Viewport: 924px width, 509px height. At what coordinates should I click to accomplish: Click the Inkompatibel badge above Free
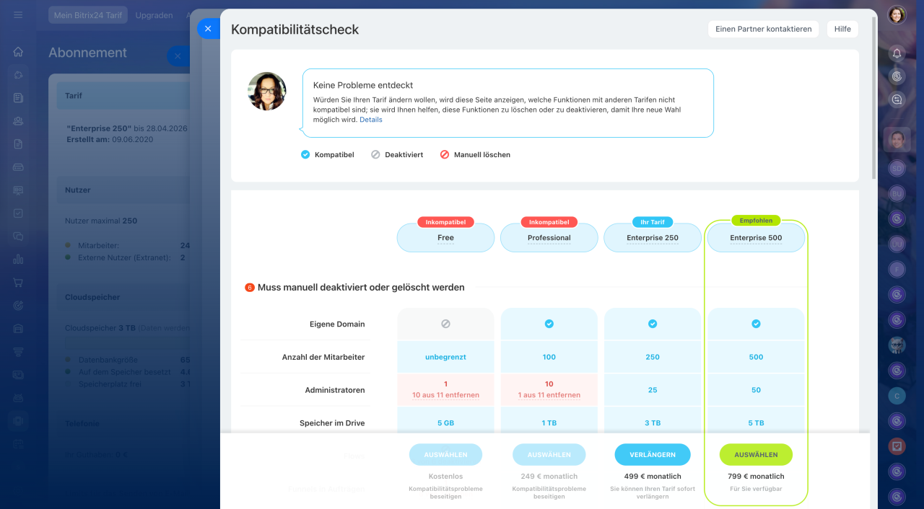[x=445, y=222]
